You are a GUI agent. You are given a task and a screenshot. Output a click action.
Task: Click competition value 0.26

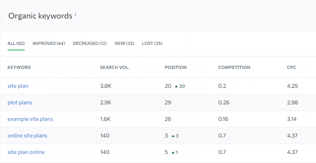click(224, 102)
